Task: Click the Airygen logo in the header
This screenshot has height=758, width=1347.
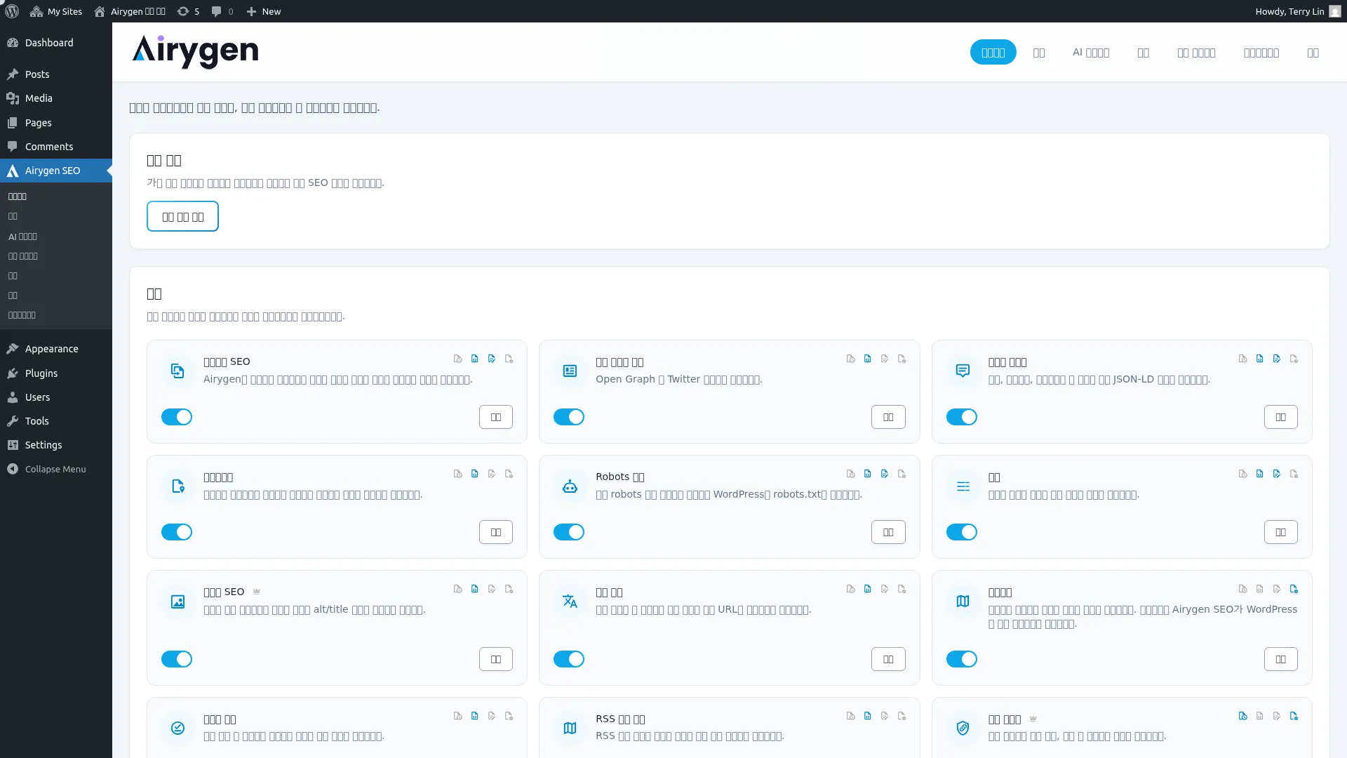Action: click(x=195, y=52)
